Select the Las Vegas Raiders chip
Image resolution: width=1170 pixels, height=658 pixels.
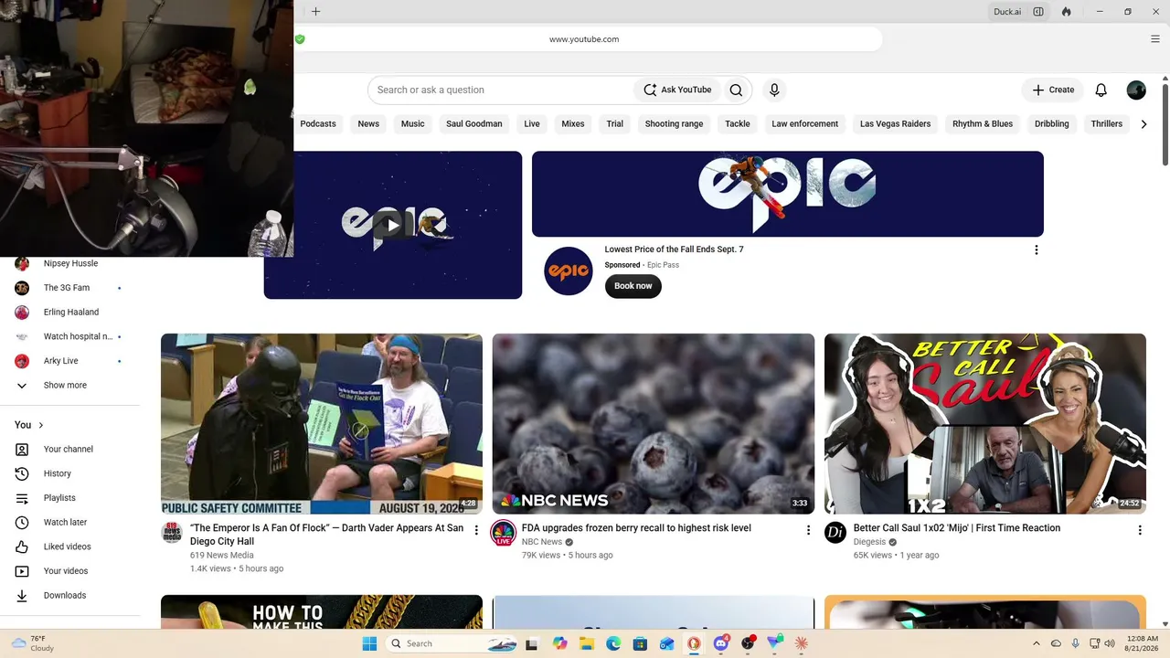coord(895,124)
